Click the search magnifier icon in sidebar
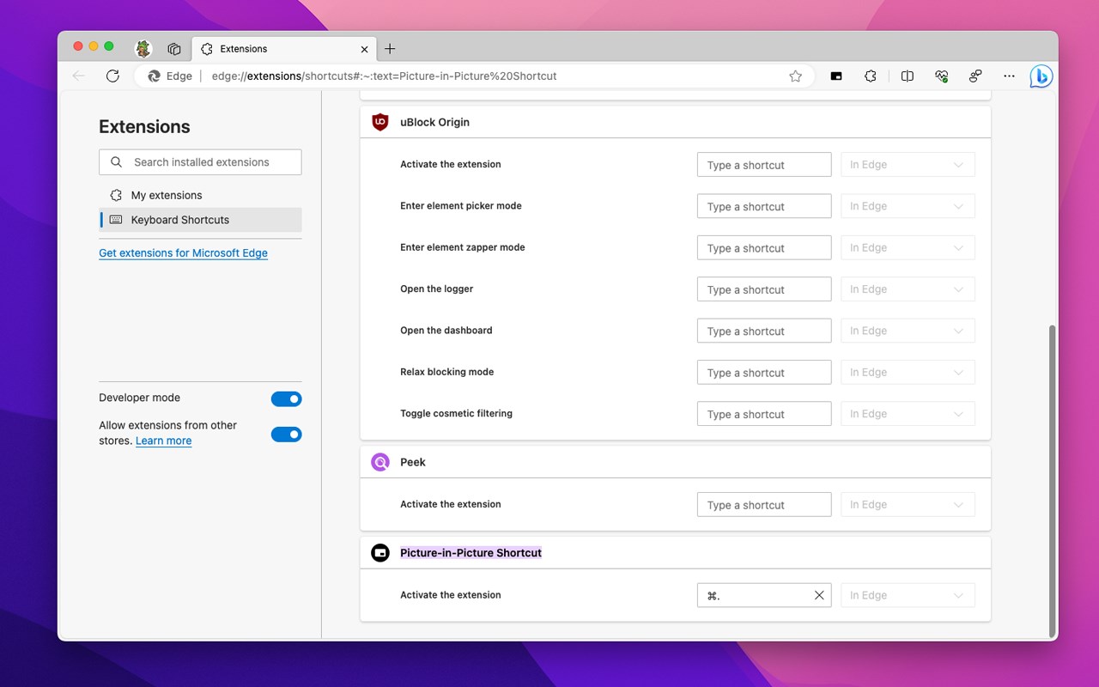The width and height of the screenshot is (1099, 687). (x=117, y=162)
